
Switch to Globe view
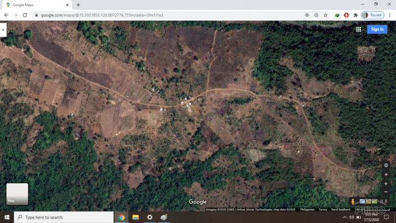tap(386, 166)
